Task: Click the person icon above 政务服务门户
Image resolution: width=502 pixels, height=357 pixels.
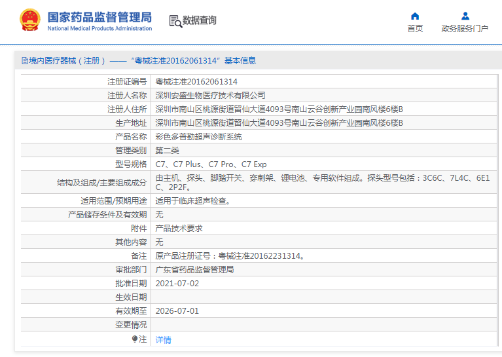Action: click(465, 16)
